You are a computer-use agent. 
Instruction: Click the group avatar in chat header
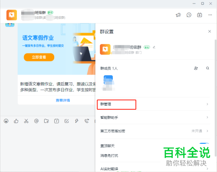(12, 15)
